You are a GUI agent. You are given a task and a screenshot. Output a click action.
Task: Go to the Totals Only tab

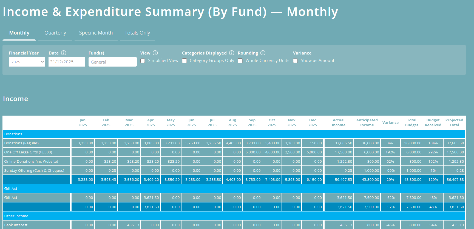point(137,33)
